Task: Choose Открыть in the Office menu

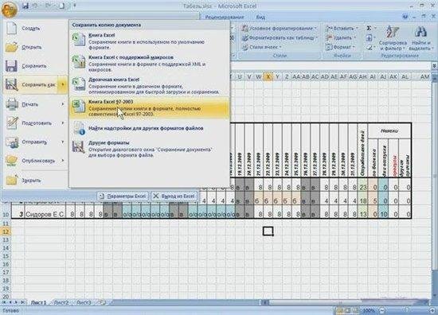Action: pyautogui.click(x=34, y=47)
